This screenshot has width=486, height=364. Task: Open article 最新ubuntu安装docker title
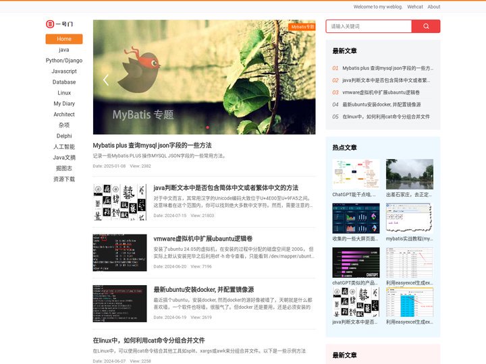pos(204,290)
